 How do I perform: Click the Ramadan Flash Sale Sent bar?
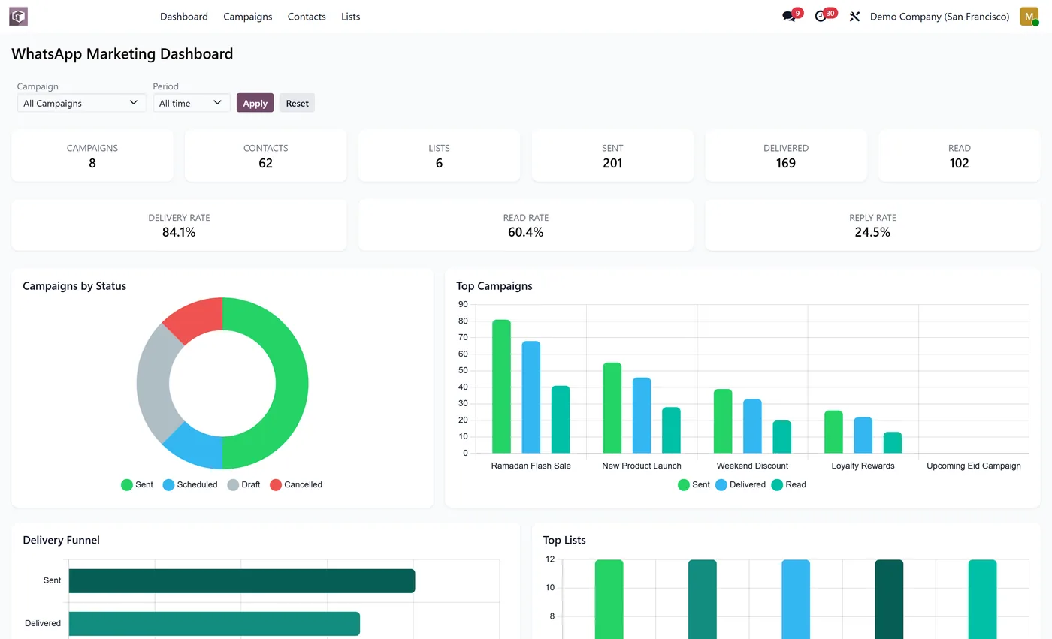pyautogui.click(x=501, y=387)
